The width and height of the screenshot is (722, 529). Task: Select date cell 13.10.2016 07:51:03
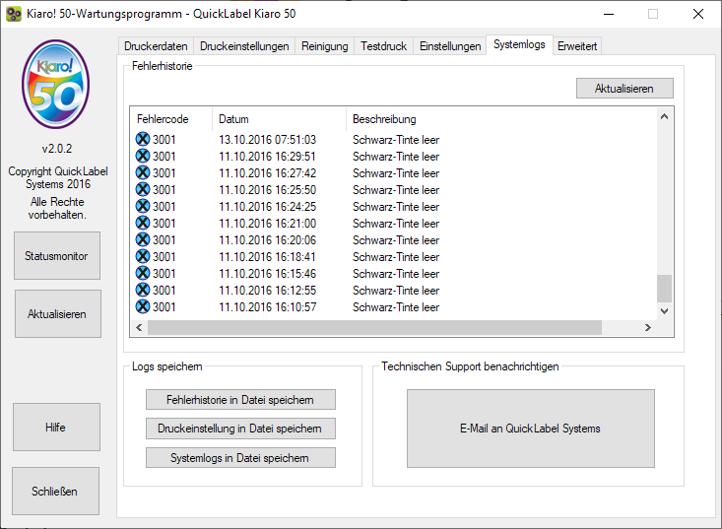(x=267, y=140)
